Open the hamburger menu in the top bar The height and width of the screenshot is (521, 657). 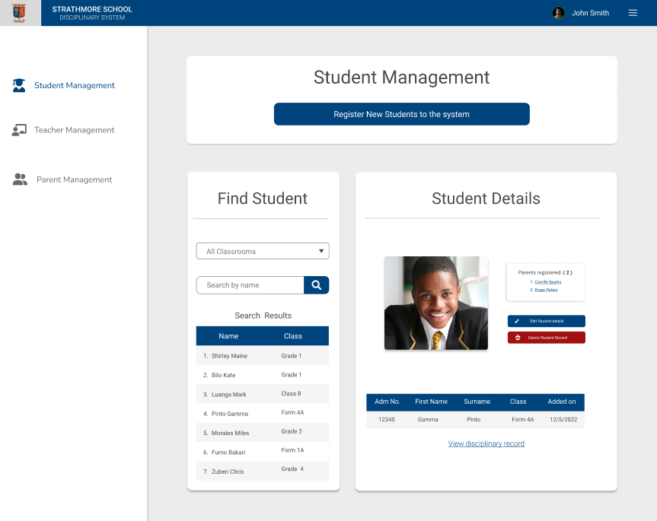[633, 13]
